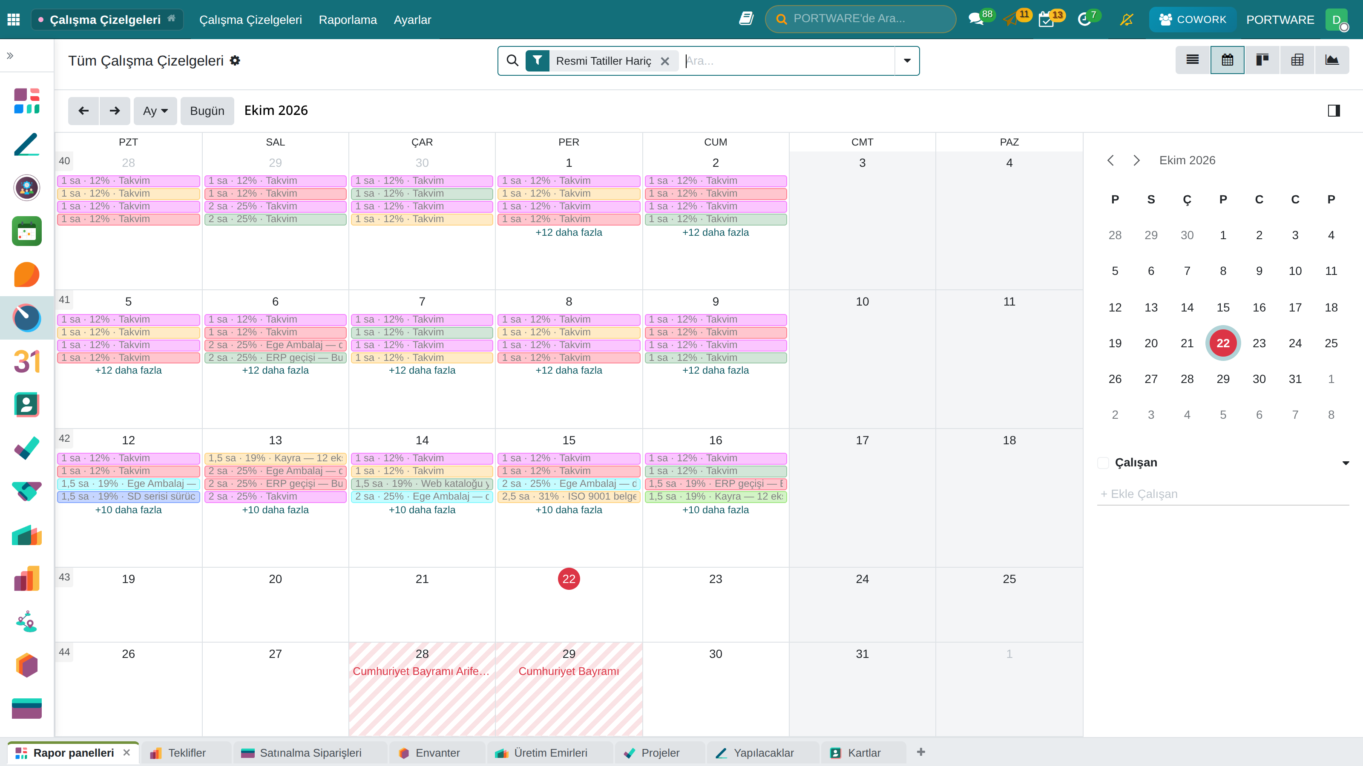Remove the Resmi Tatiller Hariç filter

[x=665, y=61]
